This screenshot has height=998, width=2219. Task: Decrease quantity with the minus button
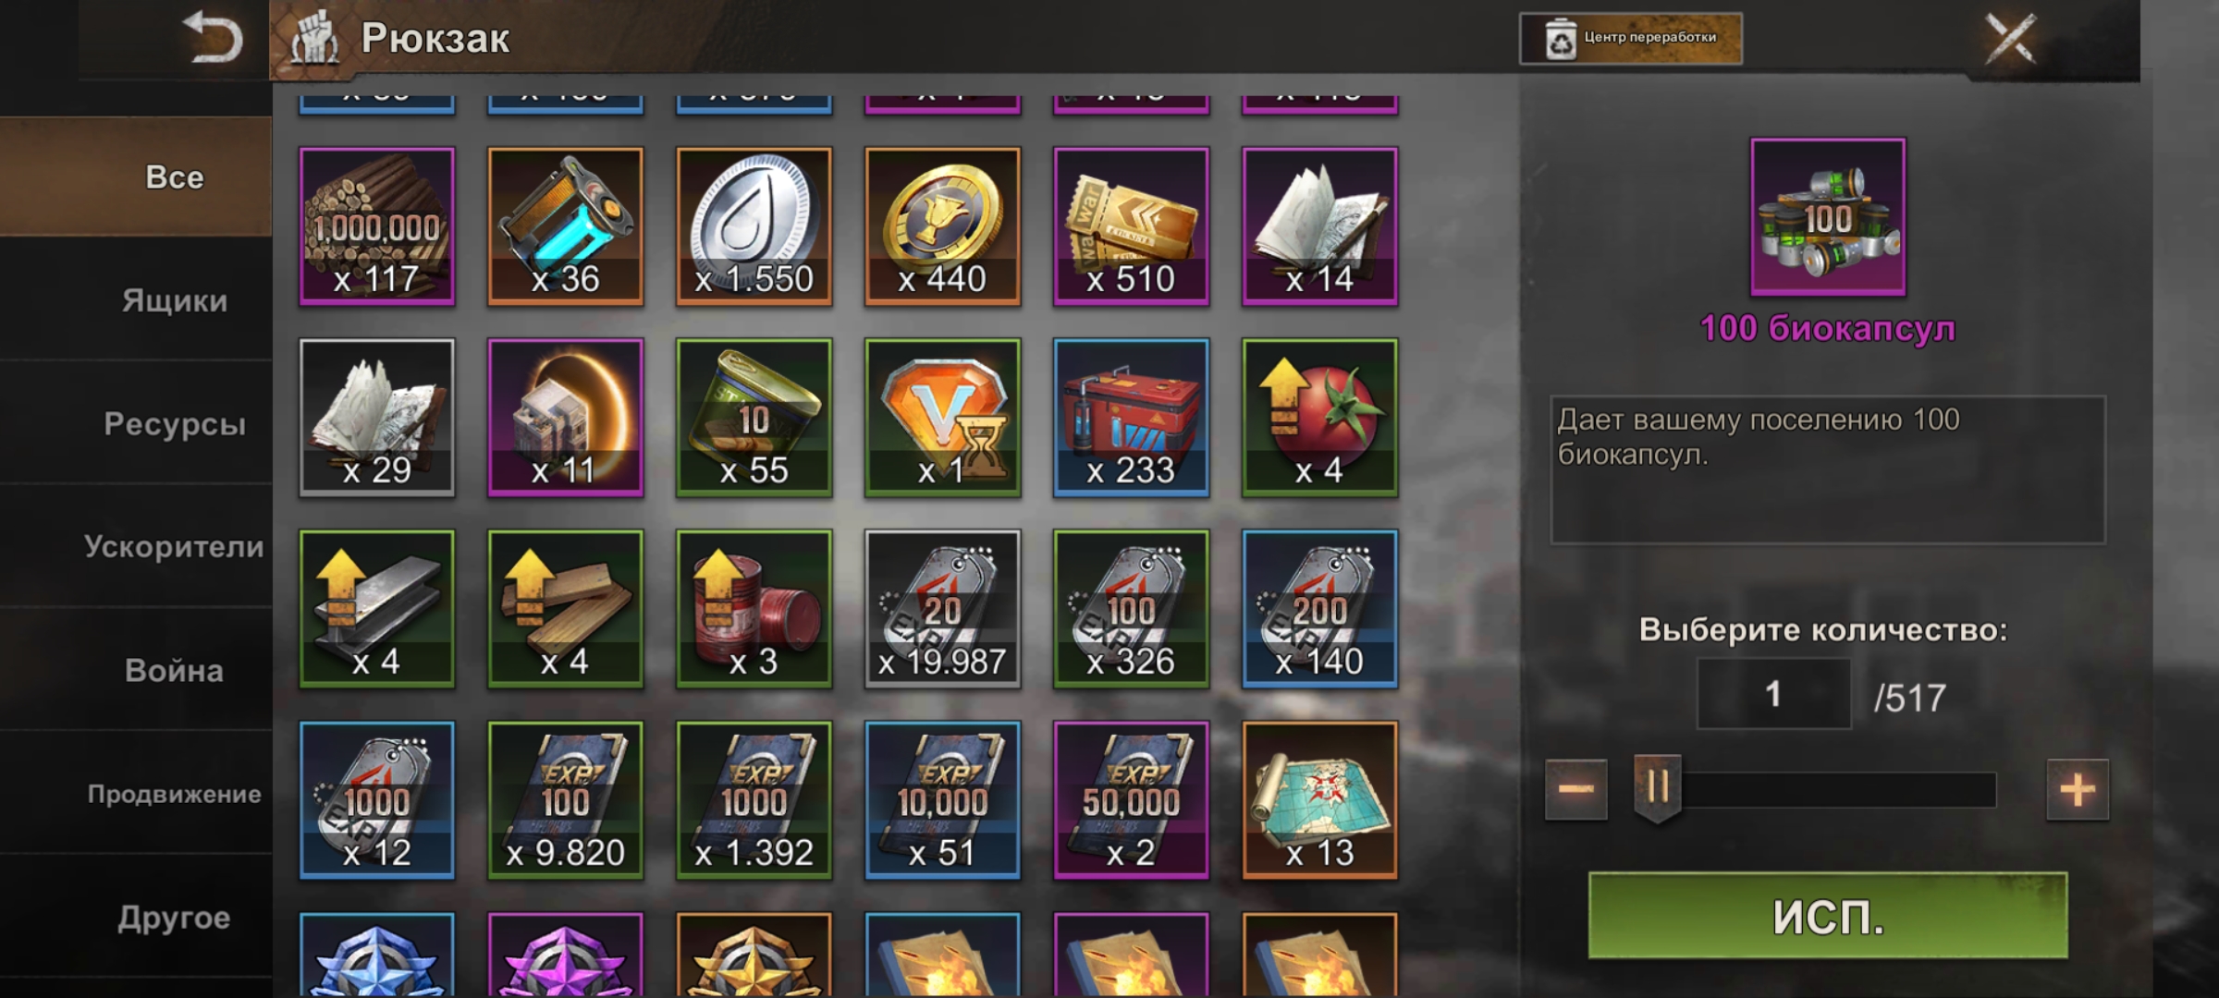[1576, 790]
